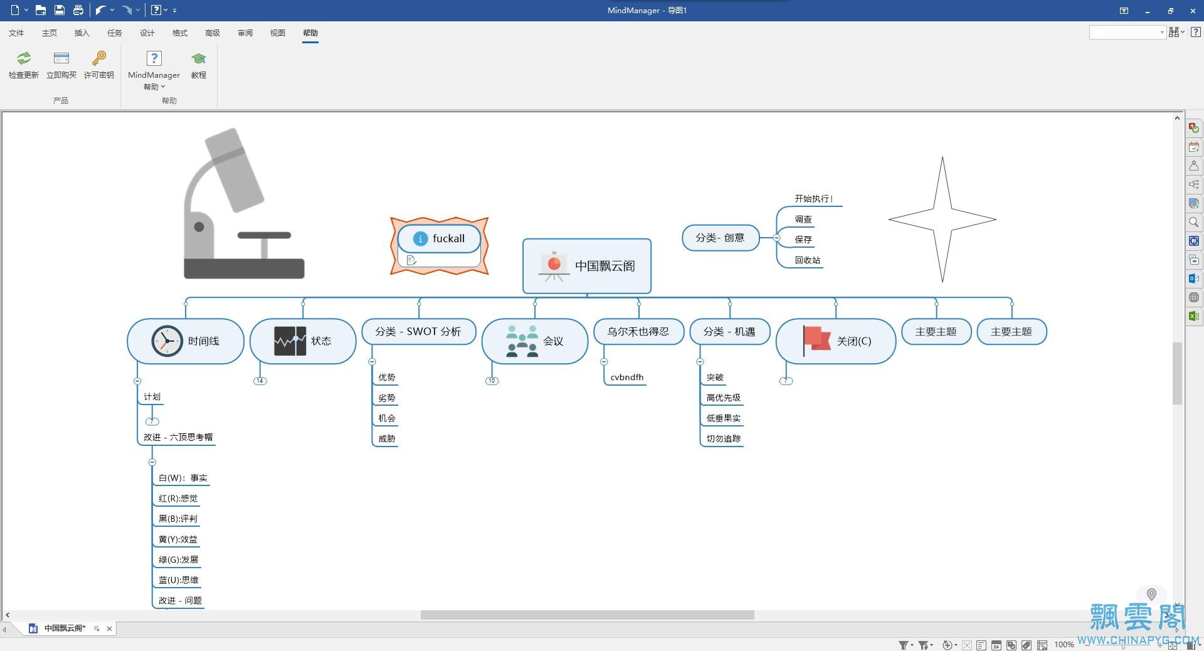The height and width of the screenshot is (651, 1204).
Task: Open the map parts panel tab
Action: 1194,184
